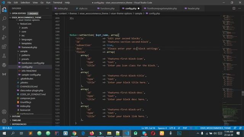This screenshot has width=244, height=137.
Task: Click PHP language mode selector
Action: [x=185, y=128]
